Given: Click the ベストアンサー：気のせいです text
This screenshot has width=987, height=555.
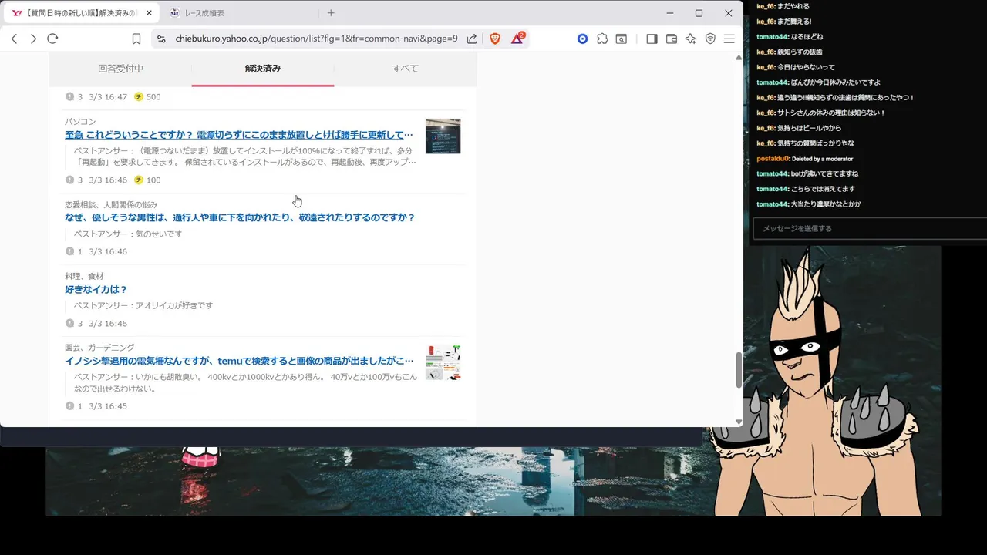Looking at the screenshot, I should [x=128, y=234].
